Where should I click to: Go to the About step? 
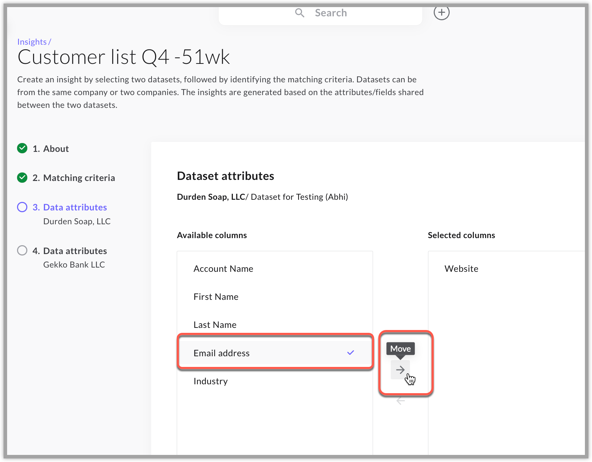56,148
